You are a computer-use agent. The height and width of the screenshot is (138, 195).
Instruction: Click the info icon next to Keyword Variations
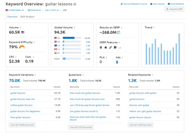(x=35, y=75)
